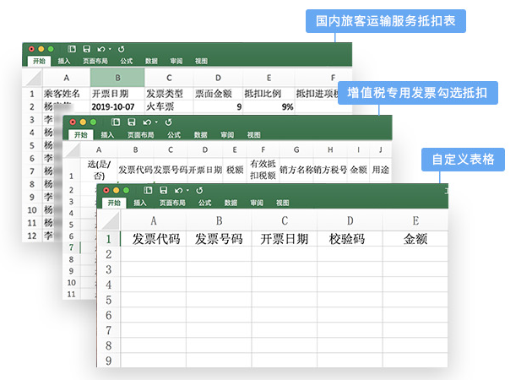Expand undo dropdown in the passenger transport window
The image size is (532, 380).
pos(110,51)
